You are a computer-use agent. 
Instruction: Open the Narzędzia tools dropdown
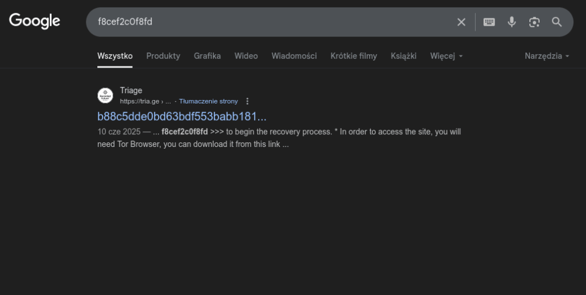click(547, 56)
